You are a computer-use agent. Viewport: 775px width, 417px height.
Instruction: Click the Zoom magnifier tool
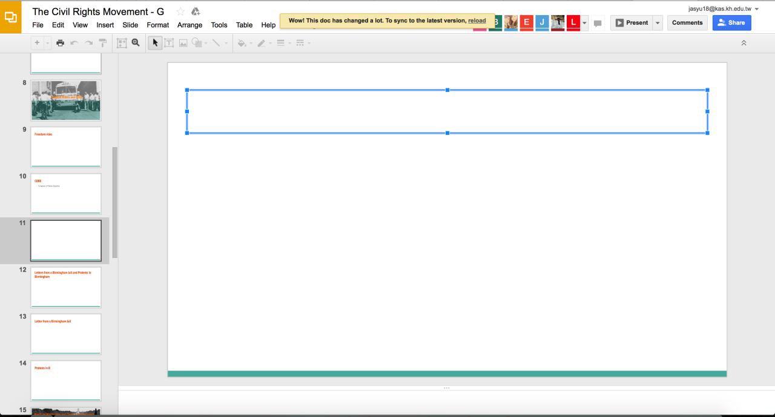tap(136, 43)
